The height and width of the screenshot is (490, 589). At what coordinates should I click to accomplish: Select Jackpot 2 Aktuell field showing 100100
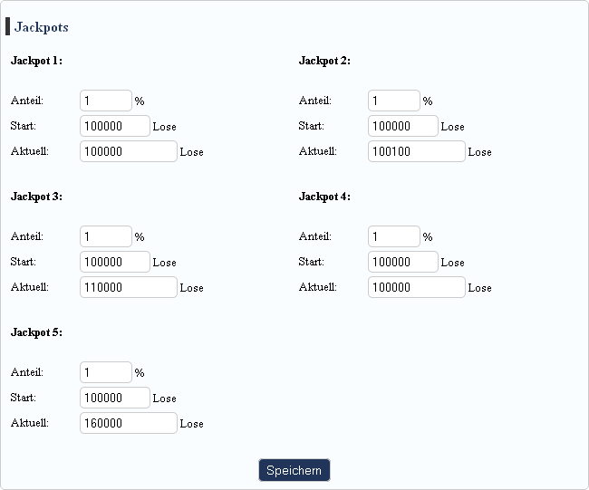(x=417, y=151)
